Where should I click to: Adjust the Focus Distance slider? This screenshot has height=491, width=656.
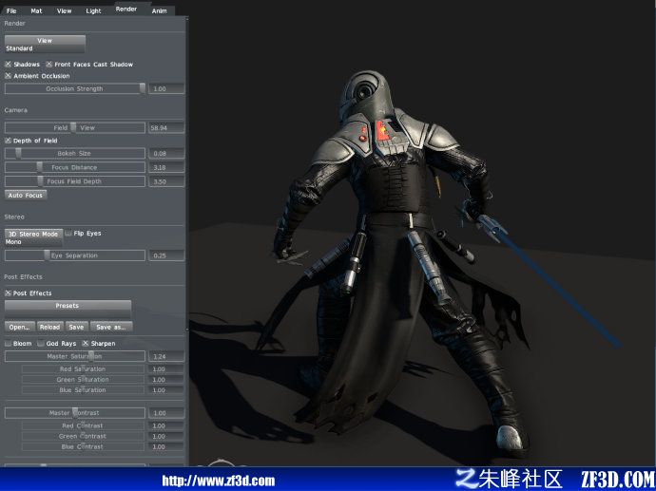click(x=75, y=167)
